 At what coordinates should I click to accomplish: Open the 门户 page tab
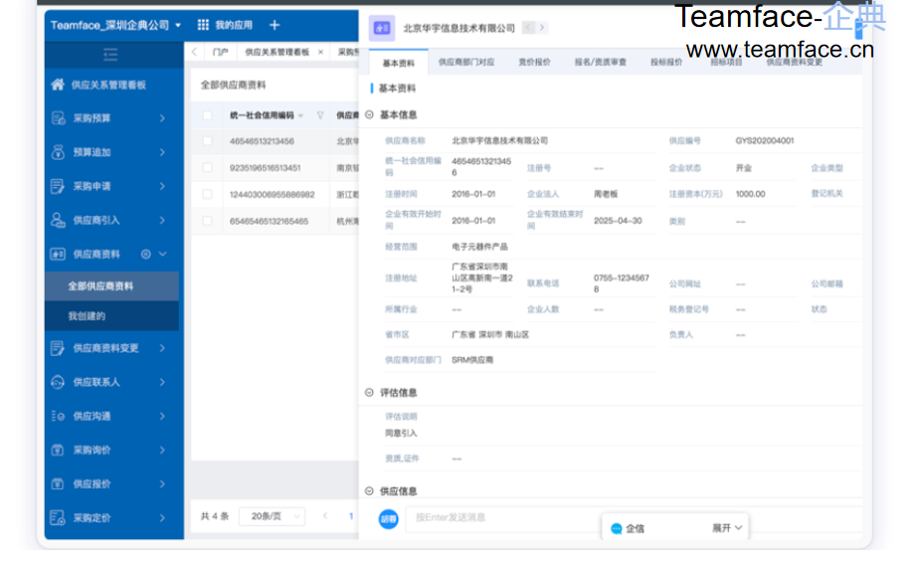(x=221, y=52)
